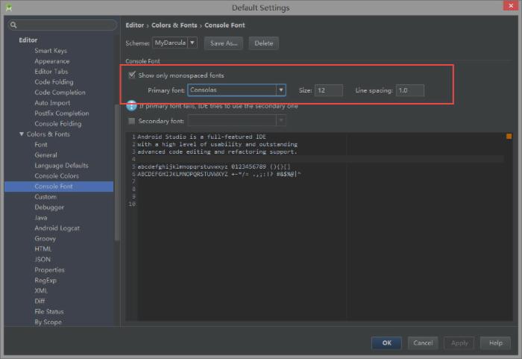This screenshot has height=359, width=522.
Task: Click the Help button
Action: [x=495, y=343]
